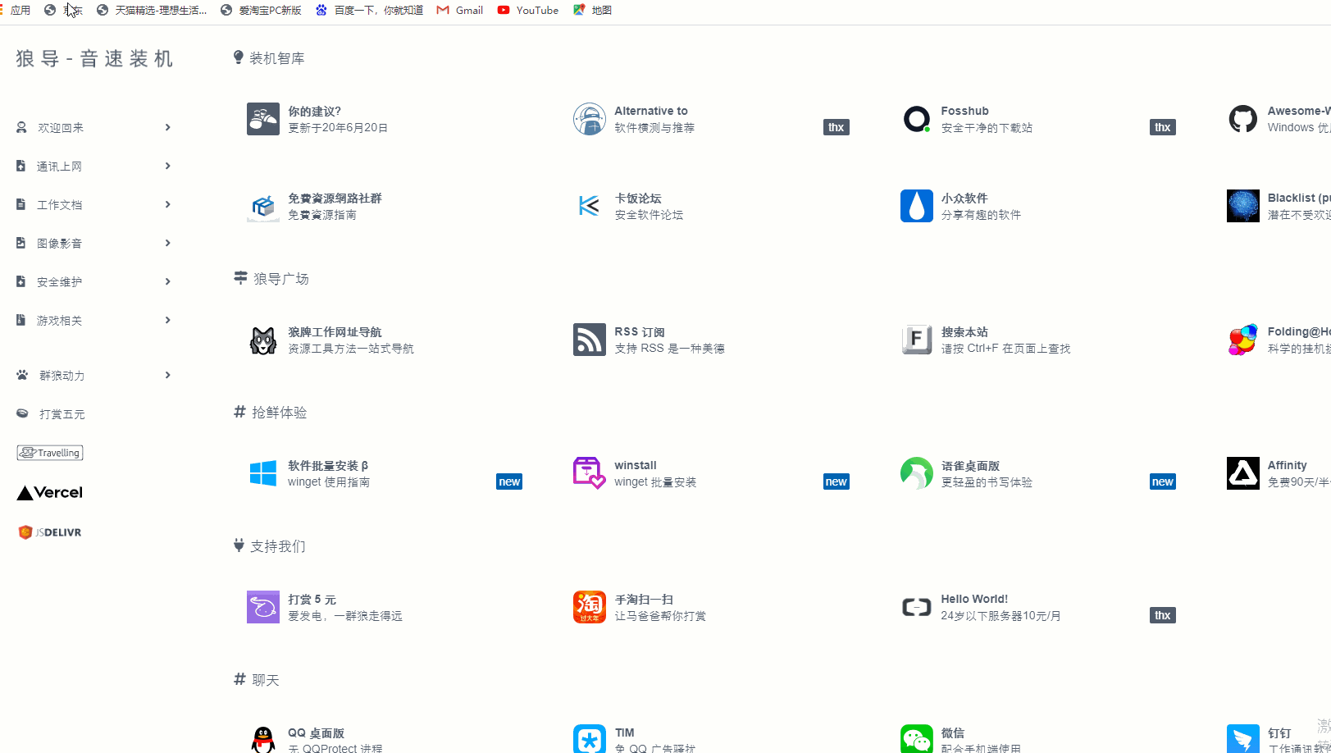Open the Fosshub logo icon
The height and width of the screenshot is (753, 1331).
pyautogui.click(x=916, y=120)
